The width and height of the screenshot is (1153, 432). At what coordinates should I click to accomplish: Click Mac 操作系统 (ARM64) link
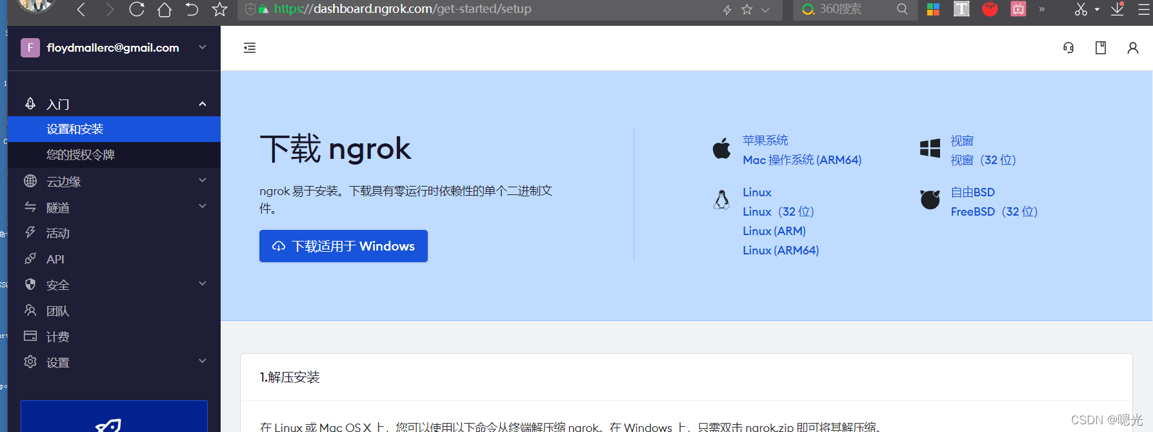click(x=802, y=159)
